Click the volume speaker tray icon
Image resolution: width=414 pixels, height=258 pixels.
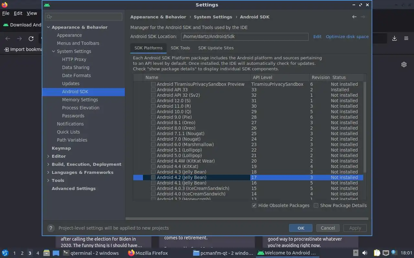coord(365,253)
